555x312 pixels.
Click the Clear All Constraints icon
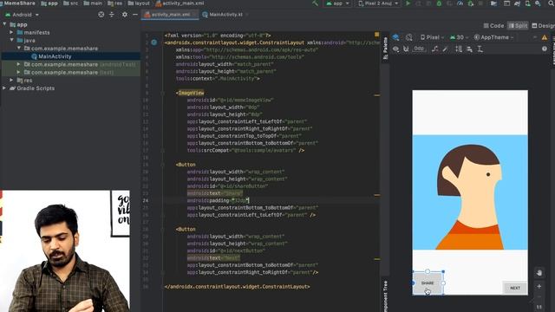point(435,49)
